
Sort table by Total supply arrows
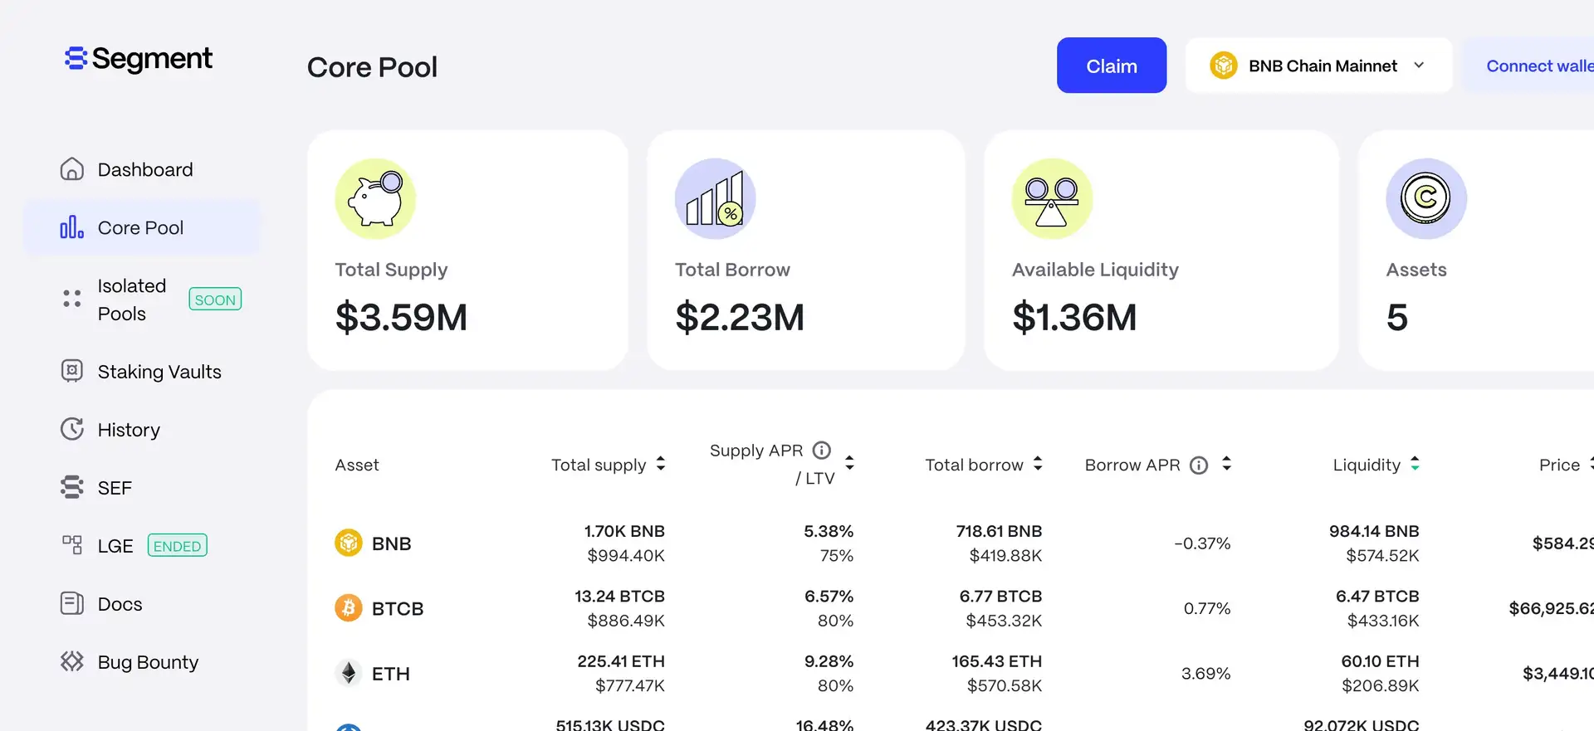click(x=661, y=464)
